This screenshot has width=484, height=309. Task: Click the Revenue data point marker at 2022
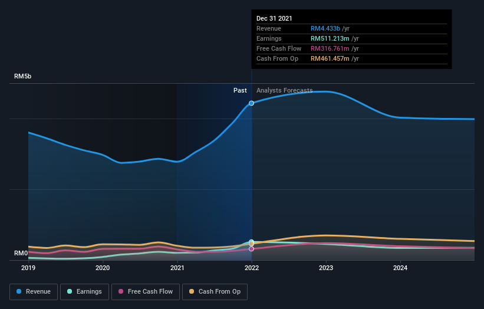click(252, 103)
